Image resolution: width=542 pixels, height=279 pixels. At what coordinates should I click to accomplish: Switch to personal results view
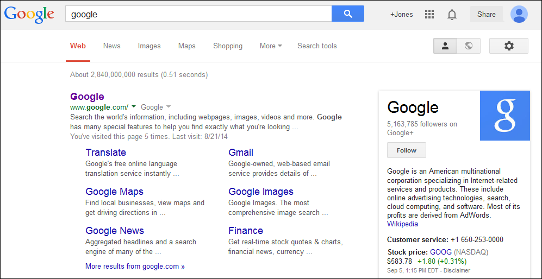coord(445,46)
